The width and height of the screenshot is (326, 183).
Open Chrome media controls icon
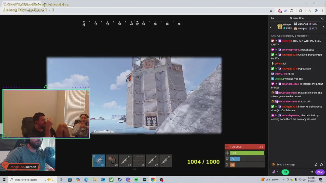(310, 11)
